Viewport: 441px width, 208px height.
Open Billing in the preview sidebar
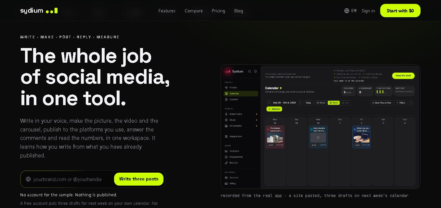[x=241, y=184]
